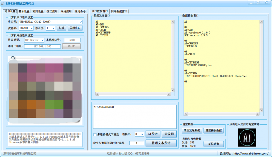The height and width of the screenshot is (157, 272).
Task: Open the GPIO应用 tab
Action: (x=52, y=11)
